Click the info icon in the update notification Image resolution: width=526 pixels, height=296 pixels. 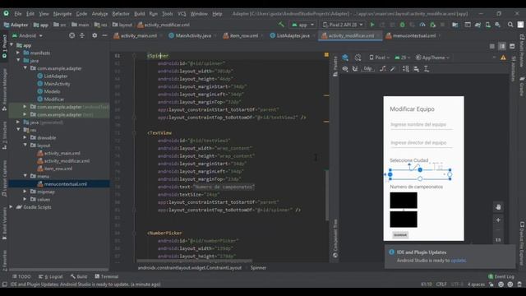tap(391, 252)
